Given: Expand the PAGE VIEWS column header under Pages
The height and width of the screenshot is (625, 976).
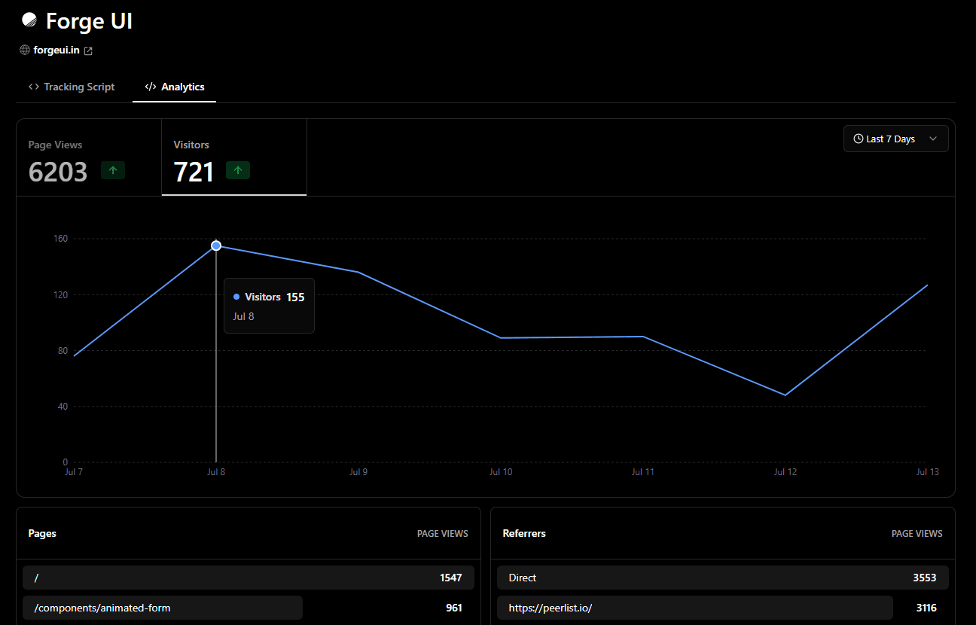Looking at the screenshot, I should (442, 533).
